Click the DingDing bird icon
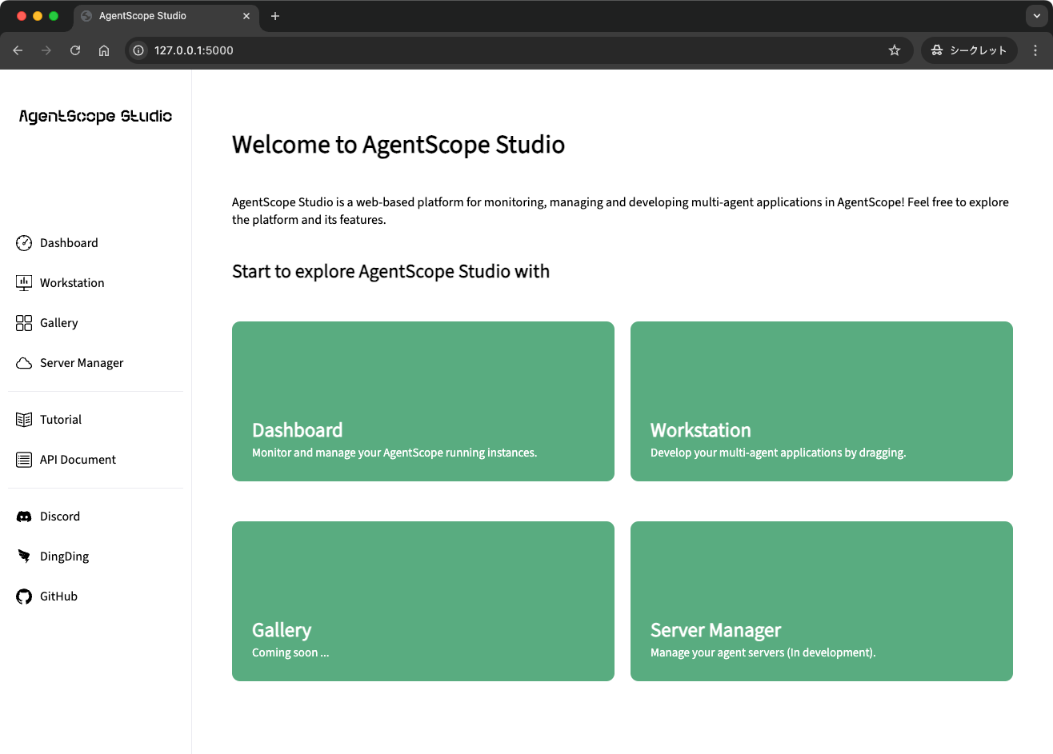Screen dimensions: 1053x754 click(x=24, y=557)
